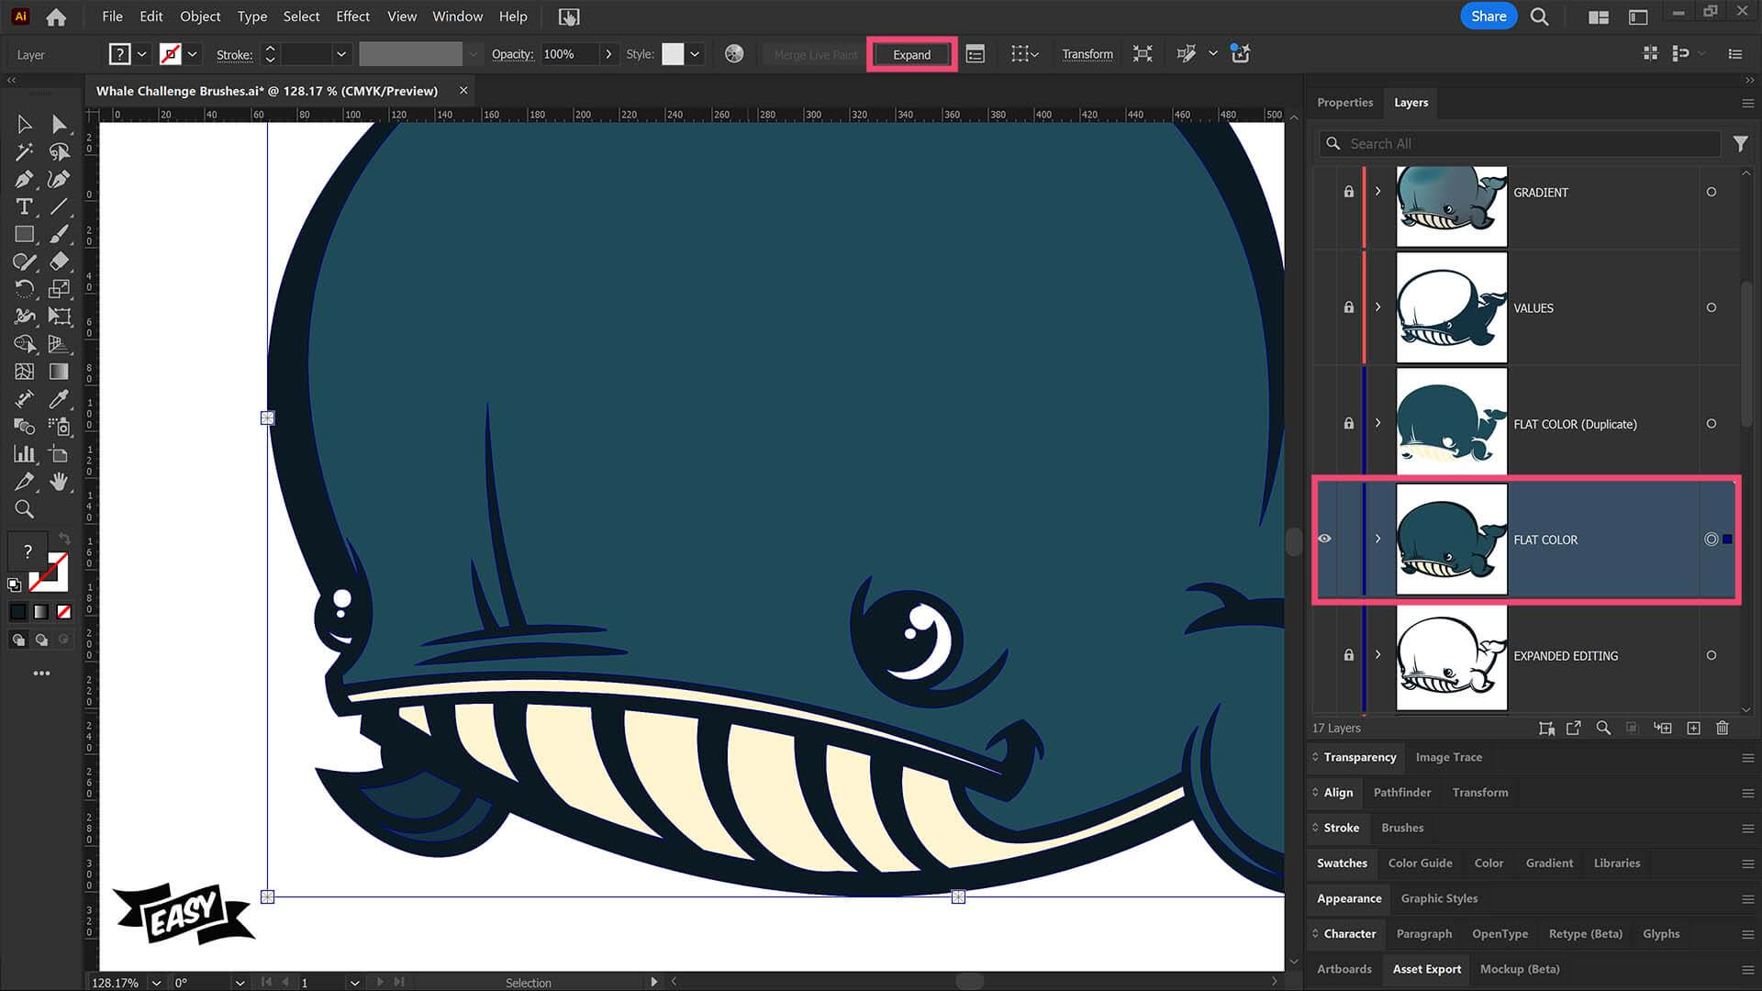Toggle target circle of EXPANDED EDITING layer
Screen dimensions: 1762x991
[x=1712, y=655]
